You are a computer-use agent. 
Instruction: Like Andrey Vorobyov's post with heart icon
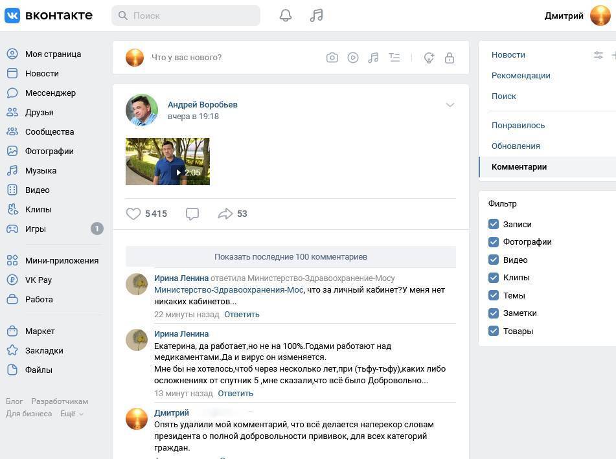coord(133,214)
